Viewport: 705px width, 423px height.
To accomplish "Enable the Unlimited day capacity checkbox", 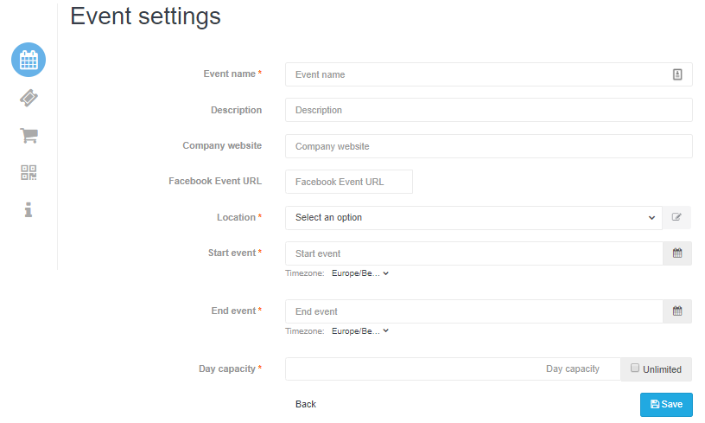I will [634, 369].
